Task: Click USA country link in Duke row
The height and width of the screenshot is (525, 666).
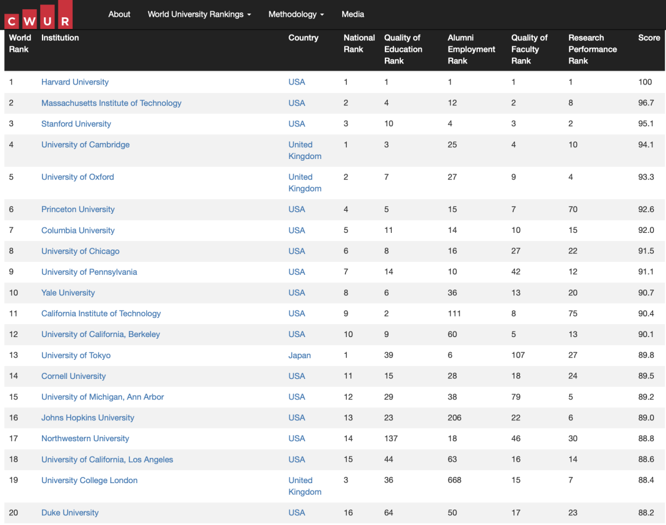Action: point(297,513)
